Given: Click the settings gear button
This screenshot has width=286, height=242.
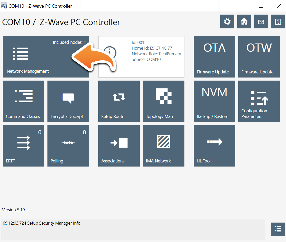Looking at the screenshot, I should coord(227,21).
